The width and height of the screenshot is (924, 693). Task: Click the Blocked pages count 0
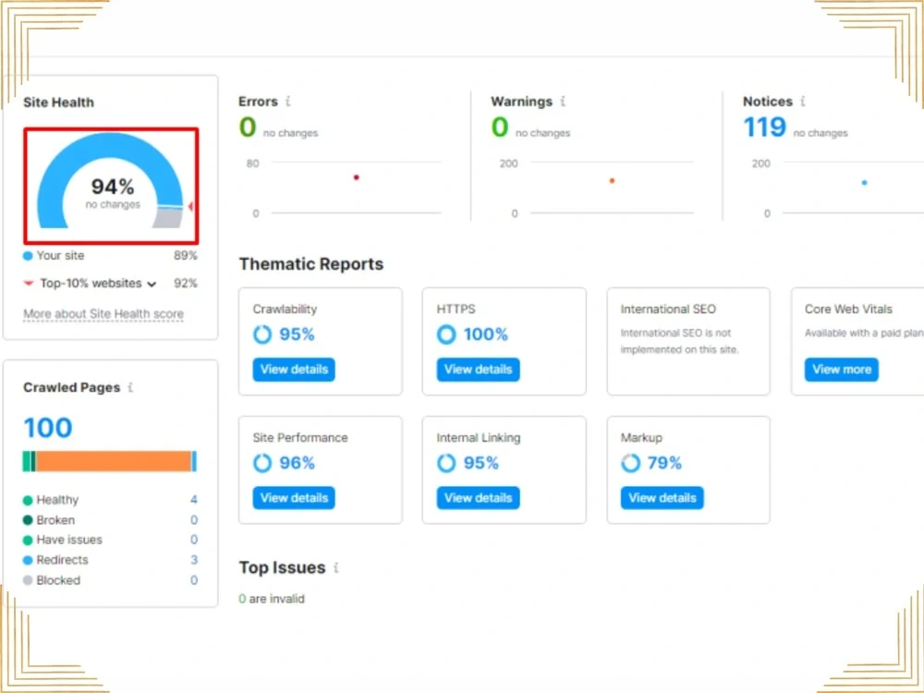tap(194, 580)
